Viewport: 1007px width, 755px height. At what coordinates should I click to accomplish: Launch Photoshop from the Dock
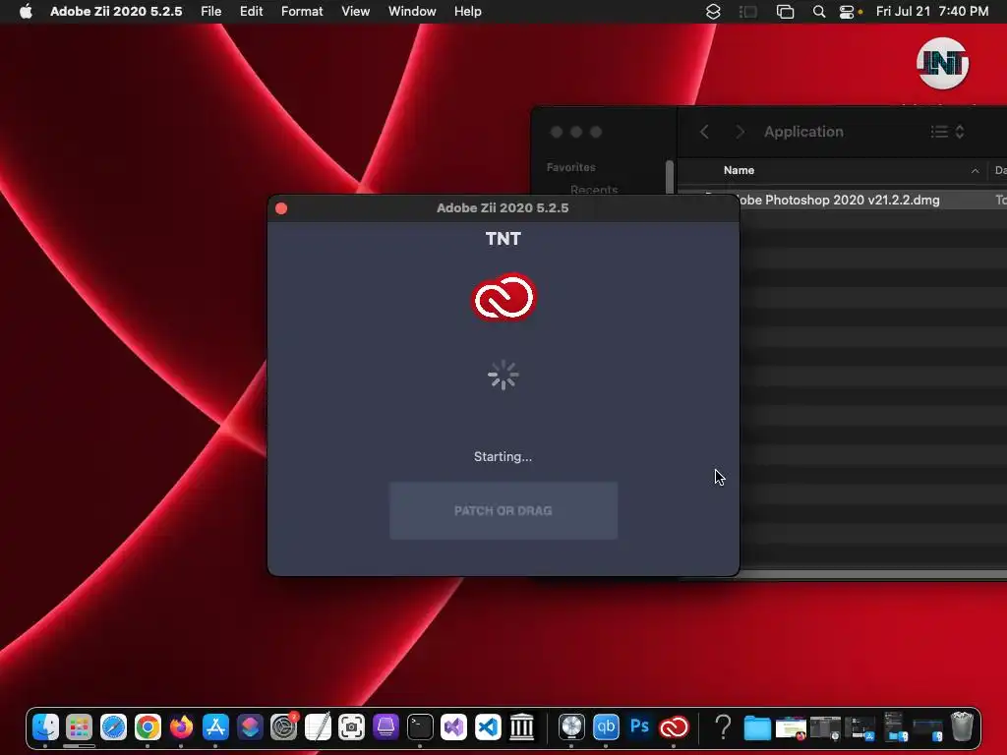click(x=639, y=726)
